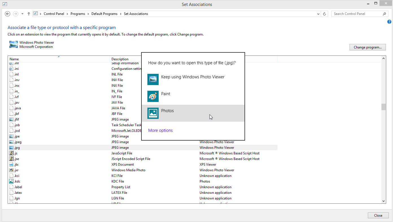This screenshot has height=222, width=393.
Task: Click the .jse script file icon
Action: click(x=11, y=159)
